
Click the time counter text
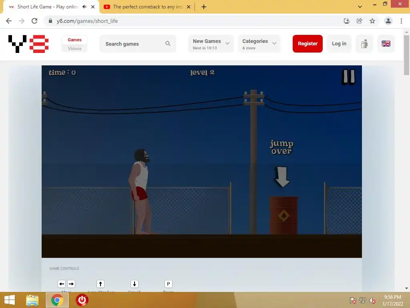tap(62, 72)
